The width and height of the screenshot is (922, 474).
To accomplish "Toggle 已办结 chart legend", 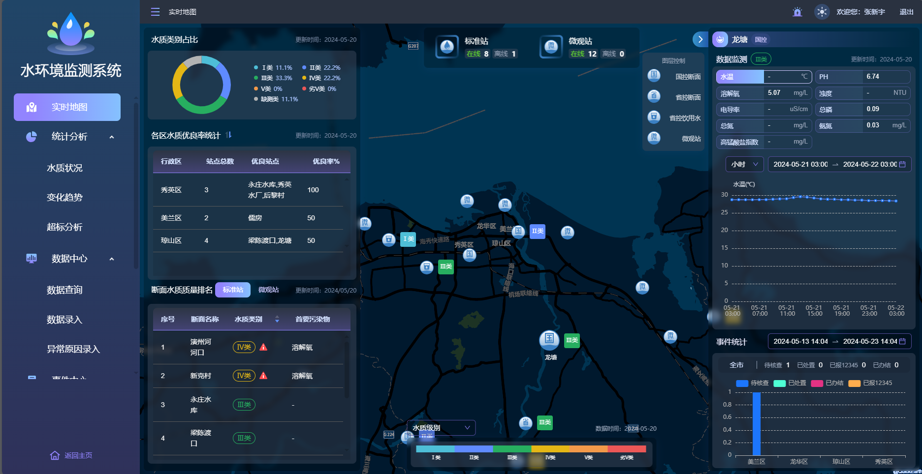I will (x=827, y=383).
